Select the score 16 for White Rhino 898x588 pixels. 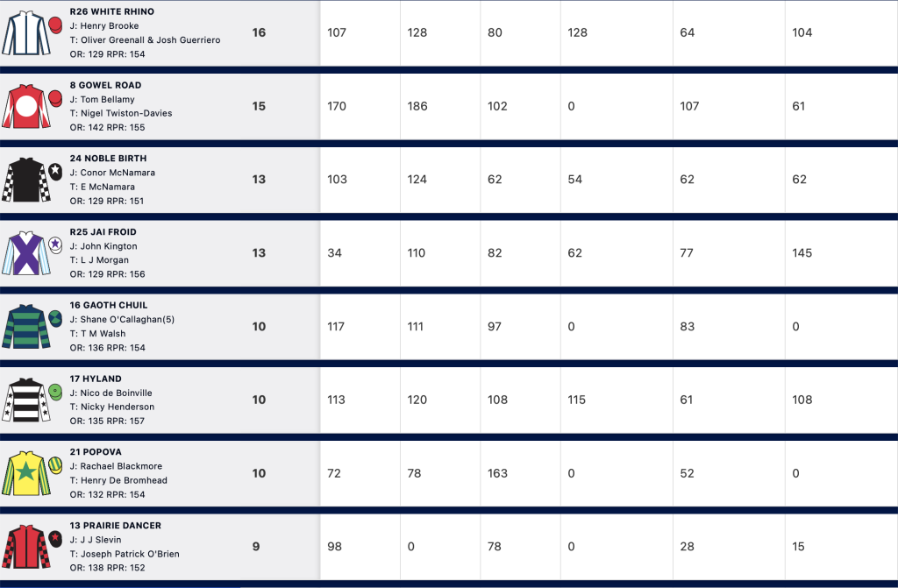[259, 32]
